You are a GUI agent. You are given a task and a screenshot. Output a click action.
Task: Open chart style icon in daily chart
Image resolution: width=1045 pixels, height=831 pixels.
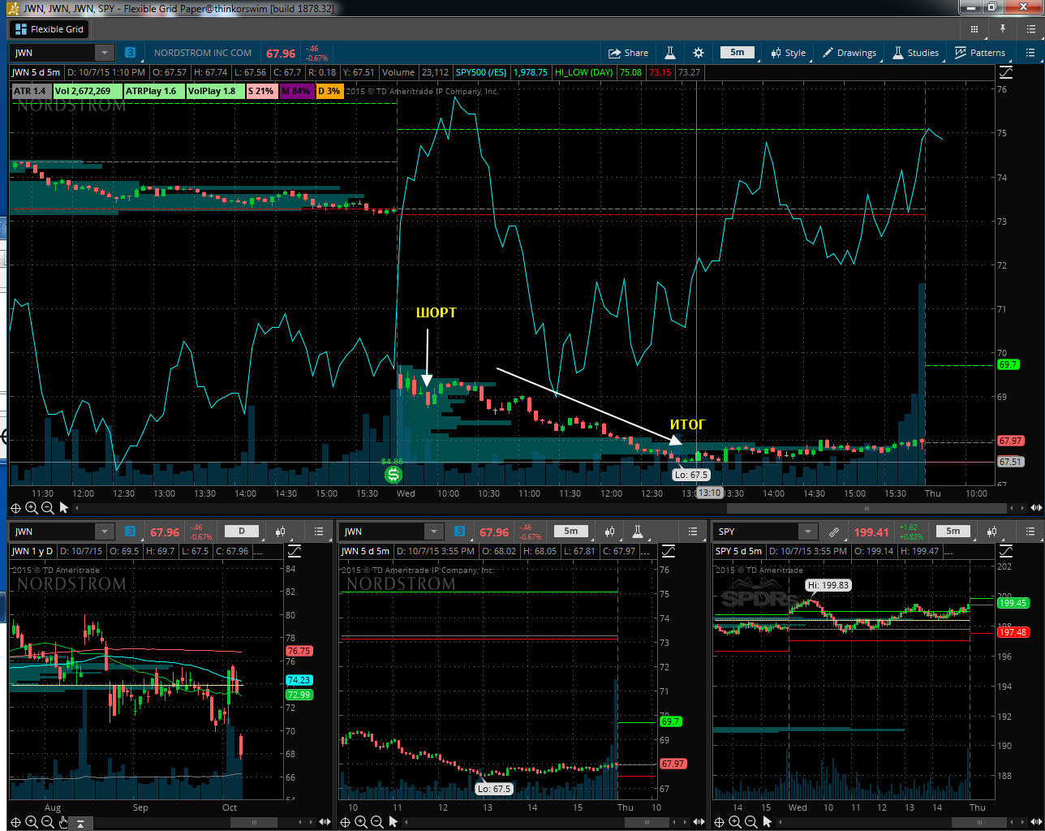tap(280, 532)
